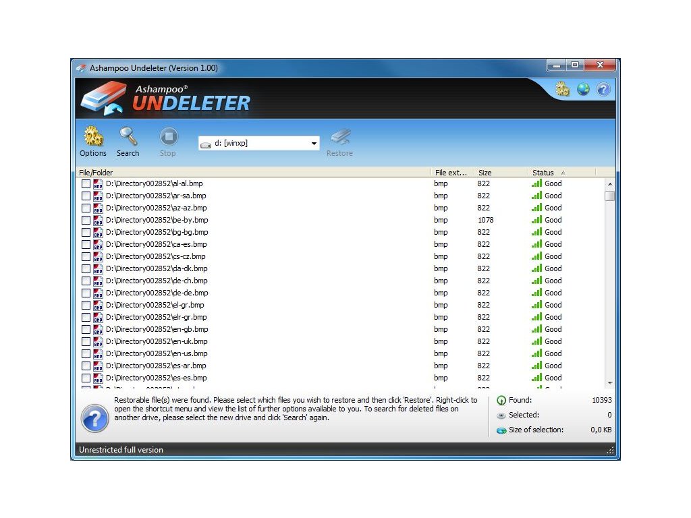Mark the bg-bg.bmp checkbox
The width and height of the screenshot is (691, 518).
[x=86, y=232]
